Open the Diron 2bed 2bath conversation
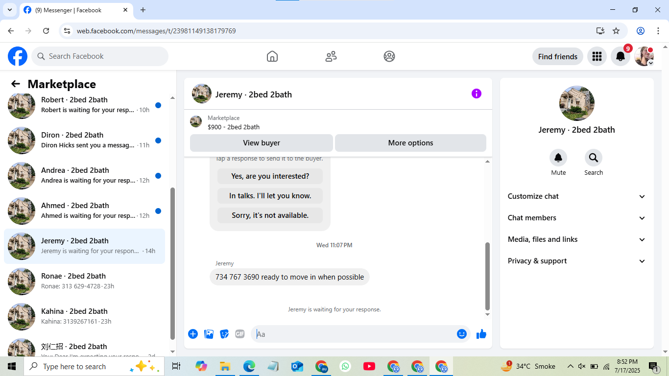 (x=84, y=140)
